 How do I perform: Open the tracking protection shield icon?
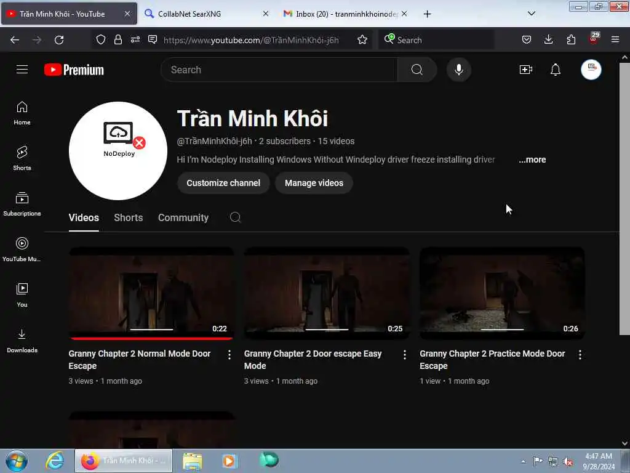point(101,39)
